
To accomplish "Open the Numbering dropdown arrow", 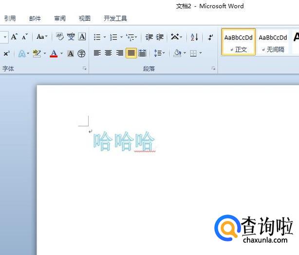I will click(x=121, y=37).
